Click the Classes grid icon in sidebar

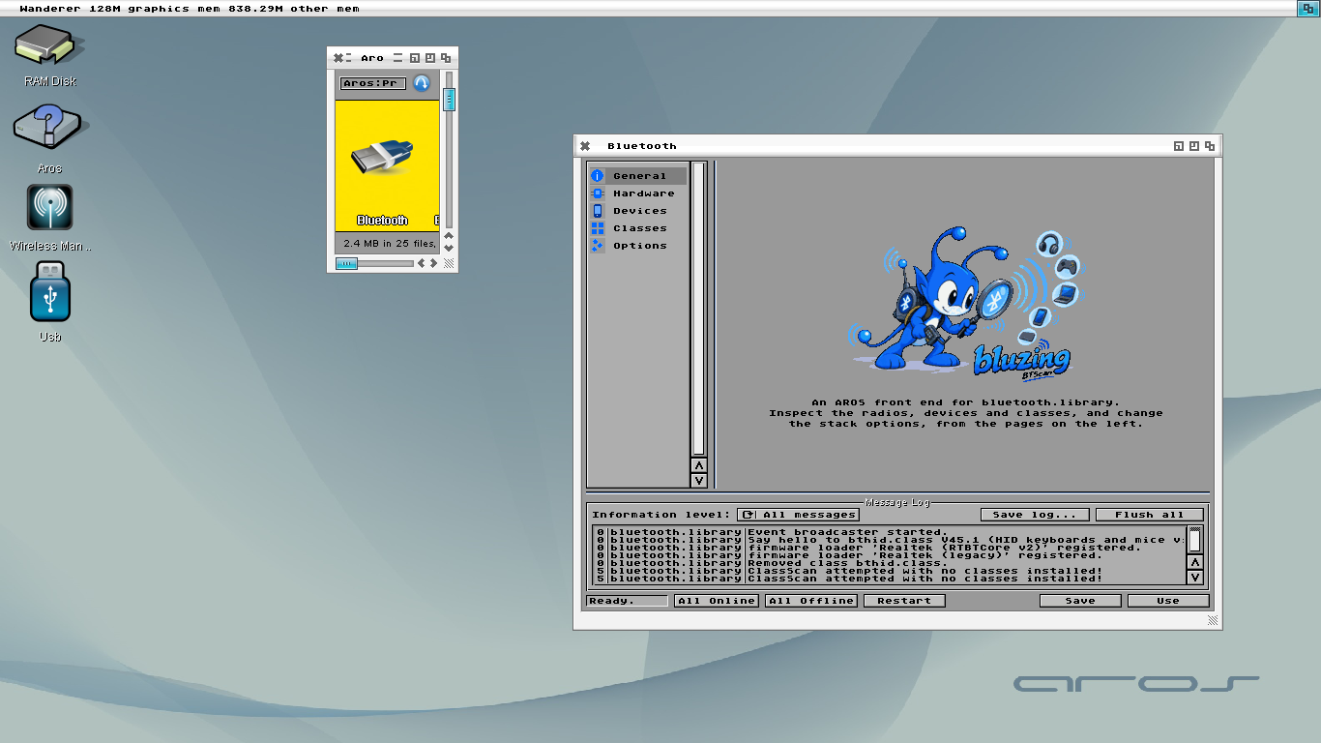pos(598,228)
